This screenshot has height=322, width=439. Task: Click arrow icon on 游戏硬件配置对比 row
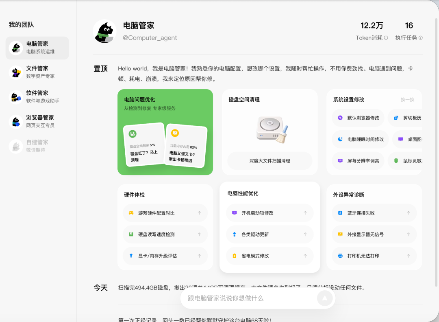199,213
